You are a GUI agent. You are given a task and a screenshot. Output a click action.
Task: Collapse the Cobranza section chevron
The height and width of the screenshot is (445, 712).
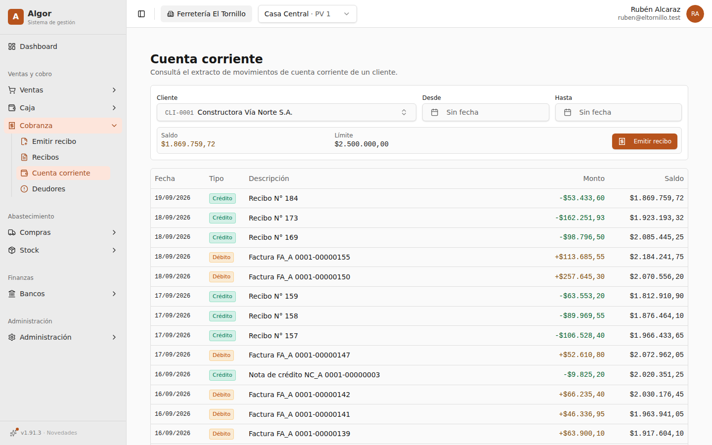coord(114,126)
